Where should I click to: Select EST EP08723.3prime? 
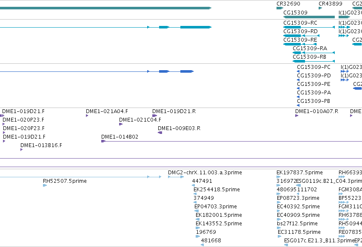[x=298, y=199]
